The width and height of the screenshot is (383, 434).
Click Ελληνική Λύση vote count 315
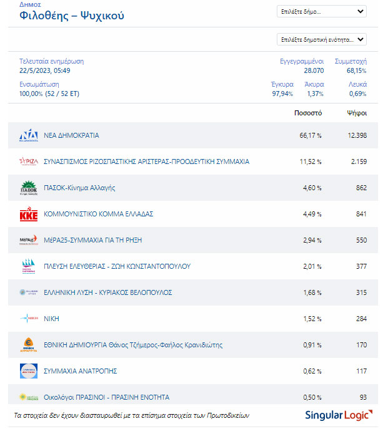coord(361,292)
